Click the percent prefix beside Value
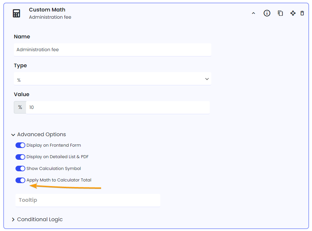This screenshot has height=231, width=312. tap(20, 107)
